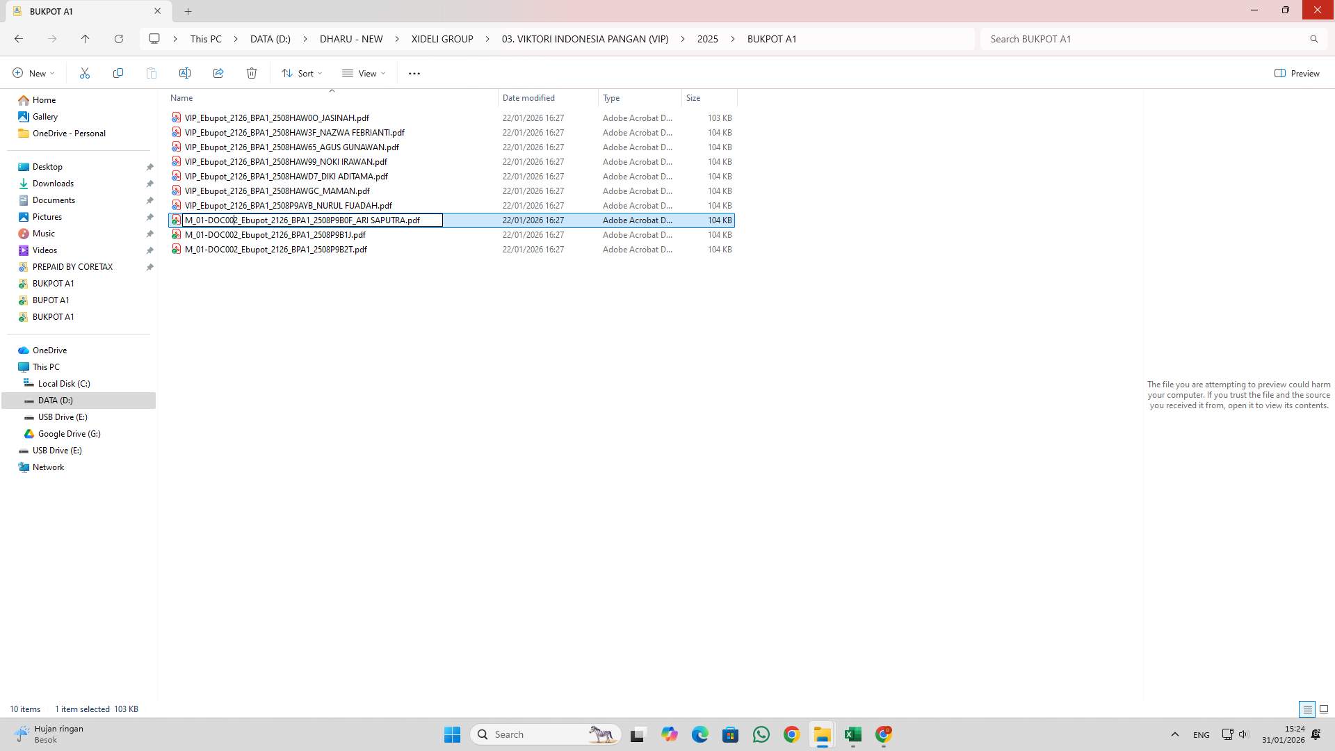The height and width of the screenshot is (751, 1335).
Task: Open the New dropdown
Action: [x=33, y=73]
